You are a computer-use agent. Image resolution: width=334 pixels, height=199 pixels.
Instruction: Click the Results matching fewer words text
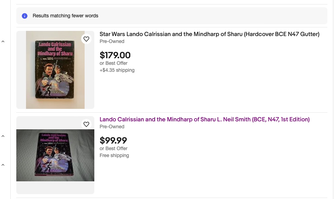[x=65, y=16]
